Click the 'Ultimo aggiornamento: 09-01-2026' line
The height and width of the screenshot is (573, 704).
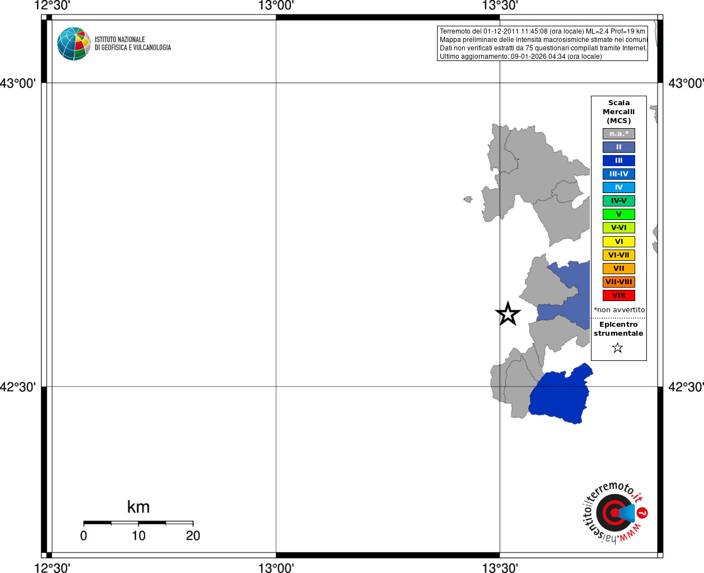point(521,57)
